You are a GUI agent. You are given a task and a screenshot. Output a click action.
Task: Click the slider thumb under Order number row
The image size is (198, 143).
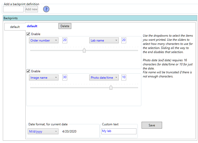point(84,50)
